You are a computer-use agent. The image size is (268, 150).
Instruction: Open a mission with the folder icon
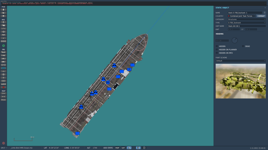click(3, 13)
